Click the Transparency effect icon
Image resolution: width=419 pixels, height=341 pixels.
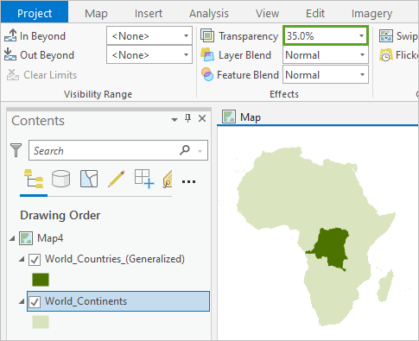click(207, 35)
